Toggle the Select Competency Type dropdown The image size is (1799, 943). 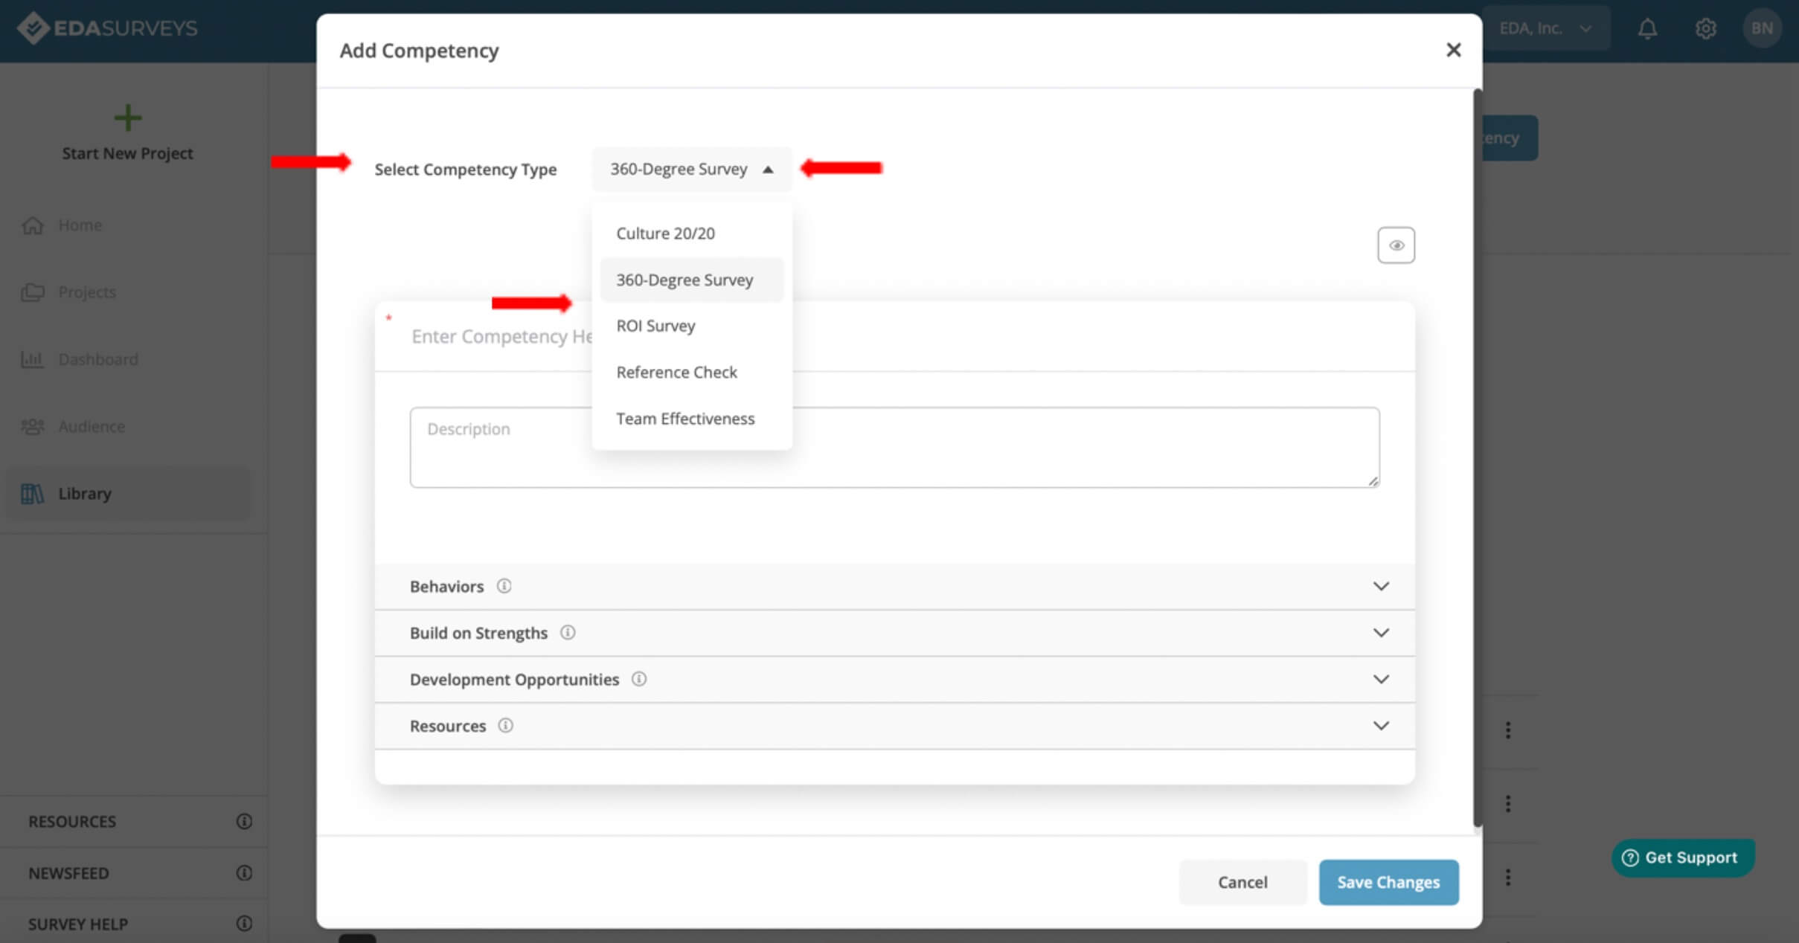[x=692, y=169]
